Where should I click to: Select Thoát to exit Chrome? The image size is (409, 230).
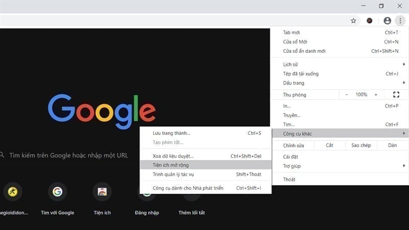(340, 179)
